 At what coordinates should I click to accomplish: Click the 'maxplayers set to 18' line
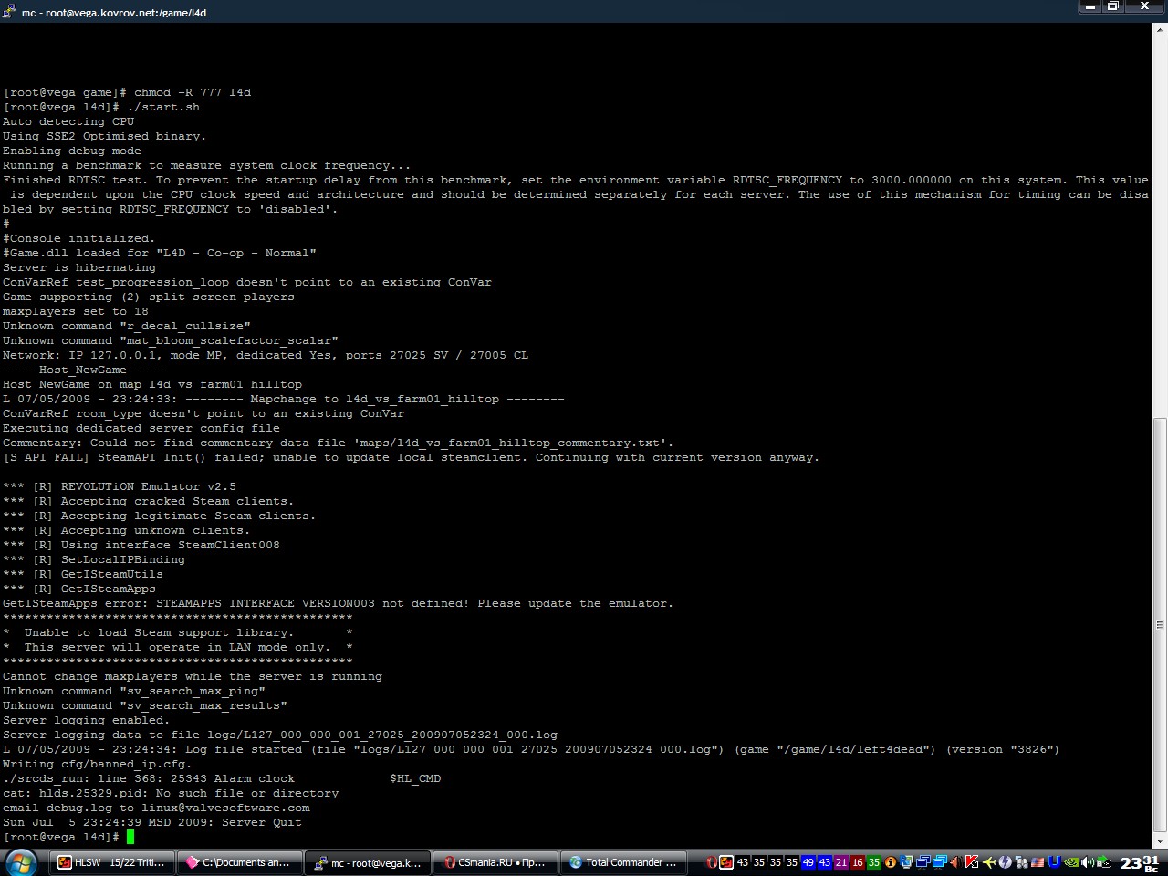[76, 311]
